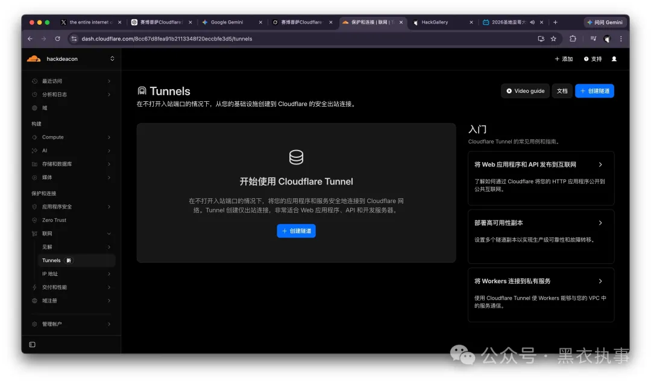The width and height of the screenshot is (651, 382).
Task: Click the browser back arrow
Action: [x=30, y=39]
